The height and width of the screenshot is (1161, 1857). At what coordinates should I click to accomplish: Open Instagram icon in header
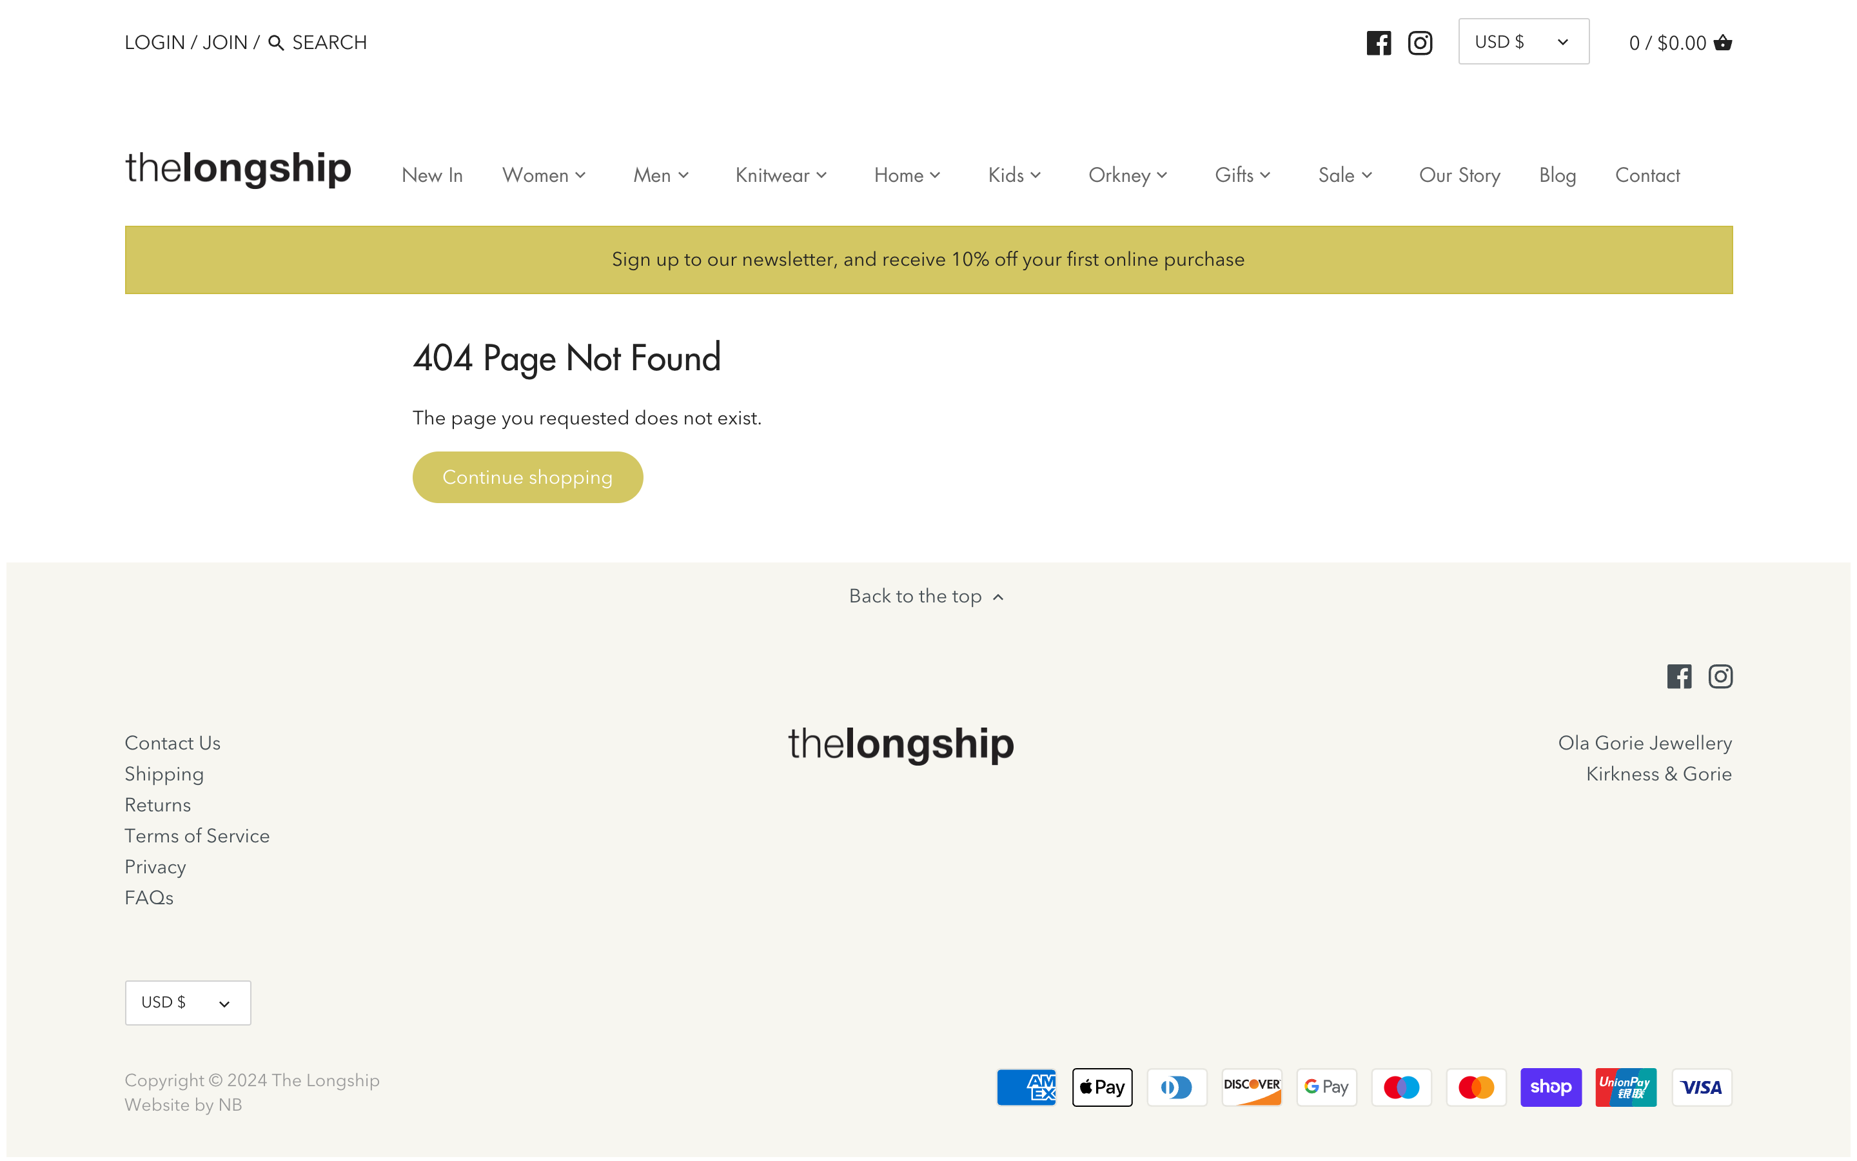point(1420,43)
